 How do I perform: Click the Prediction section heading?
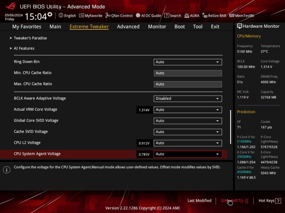coord(246,112)
